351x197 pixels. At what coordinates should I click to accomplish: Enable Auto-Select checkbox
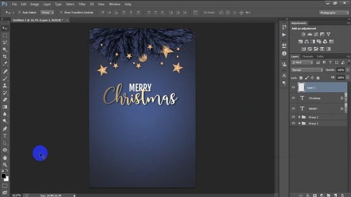(20, 13)
